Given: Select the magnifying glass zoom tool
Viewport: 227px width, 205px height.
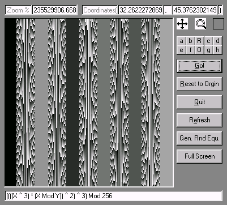Looking at the screenshot, I should (x=200, y=24).
